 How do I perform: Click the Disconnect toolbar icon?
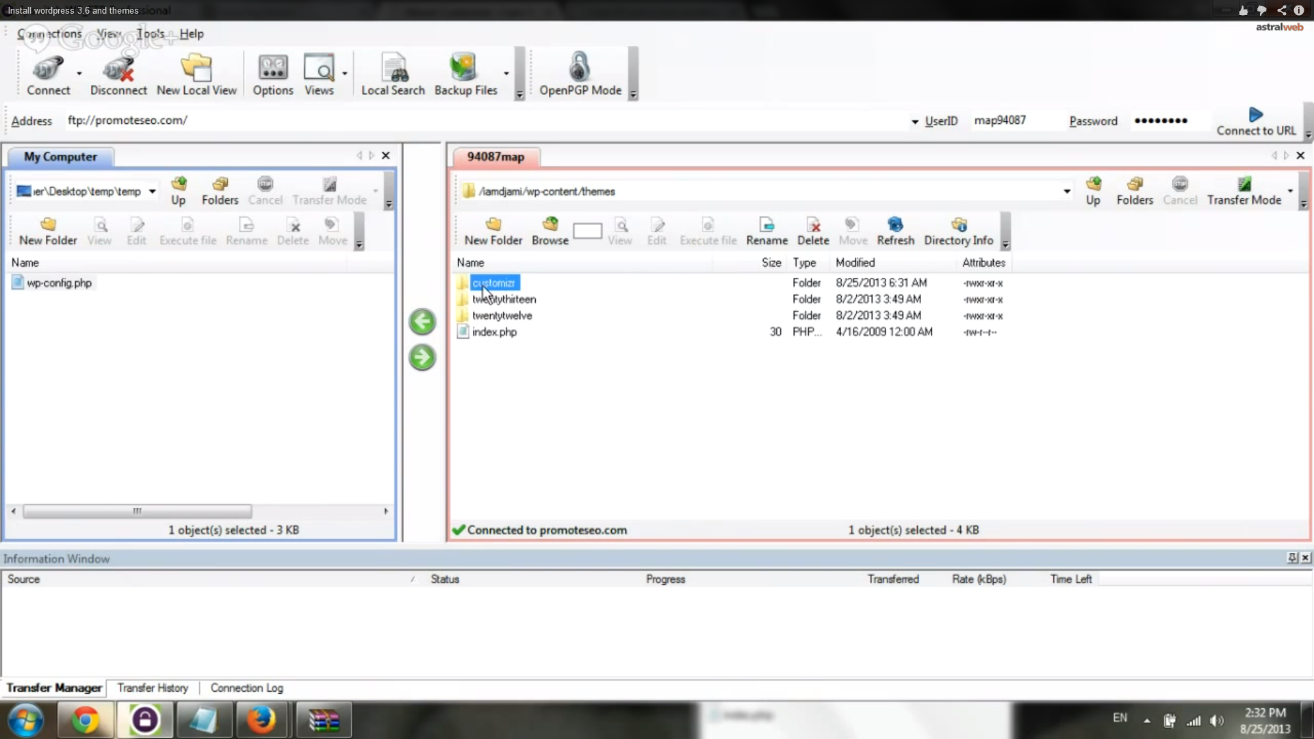(x=118, y=75)
